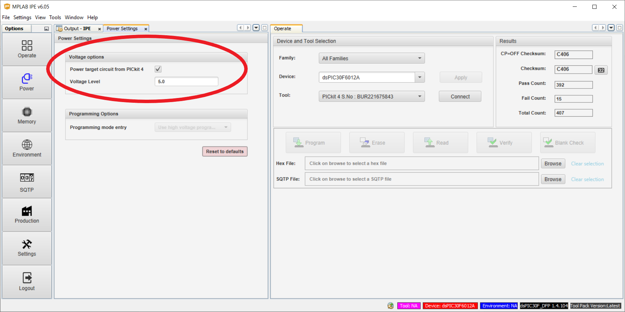625x312 pixels.
Task: Open the Tools menu
Action: [55, 17]
